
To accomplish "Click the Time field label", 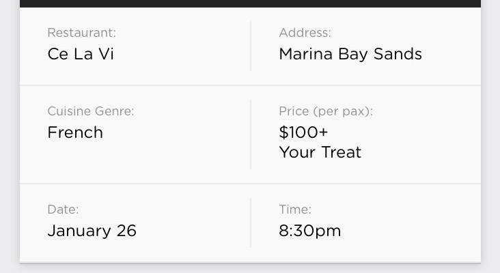I will pyautogui.click(x=294, y=210).
